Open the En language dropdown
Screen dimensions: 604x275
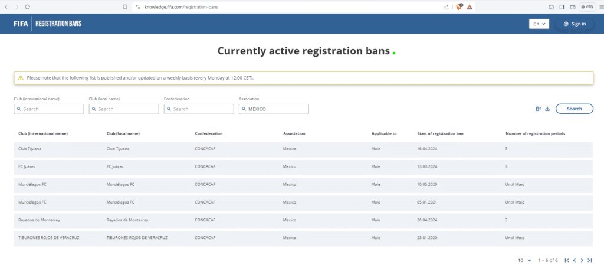click(x=539, y=24)
